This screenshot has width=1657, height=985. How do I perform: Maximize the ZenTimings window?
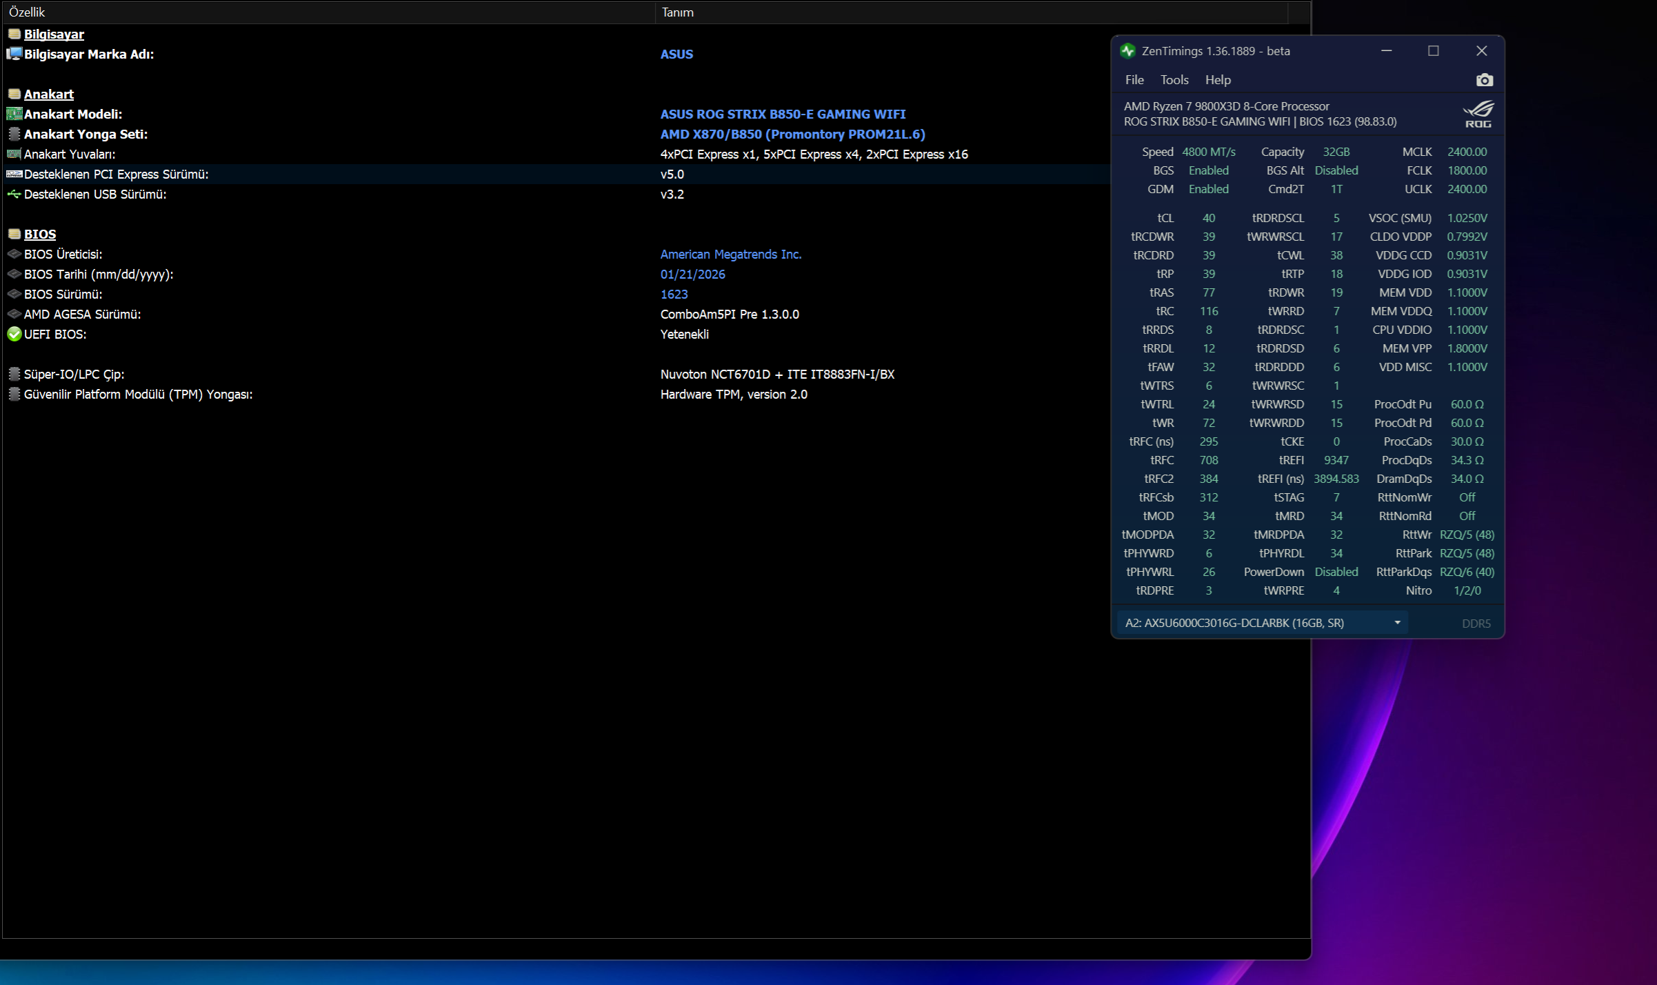(x=1434, y=51)
